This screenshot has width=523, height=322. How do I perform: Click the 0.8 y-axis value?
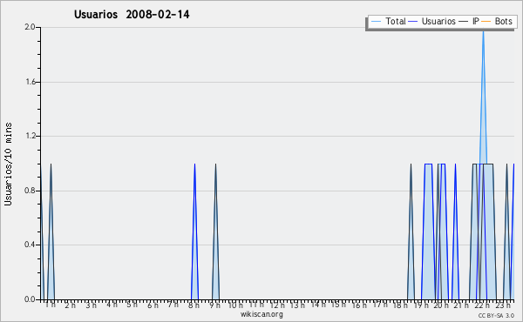pyautogui.click(x=30, y=191)
